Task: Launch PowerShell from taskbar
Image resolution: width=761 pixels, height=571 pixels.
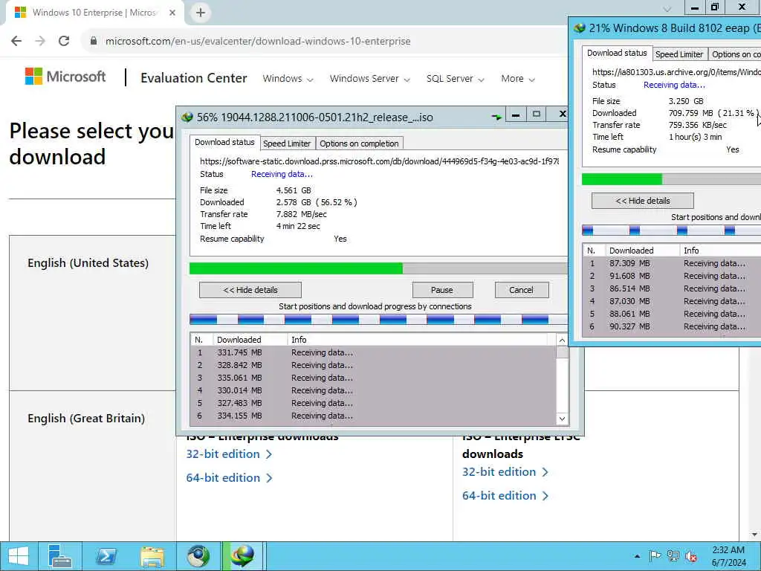Action: tap(106, 556)
